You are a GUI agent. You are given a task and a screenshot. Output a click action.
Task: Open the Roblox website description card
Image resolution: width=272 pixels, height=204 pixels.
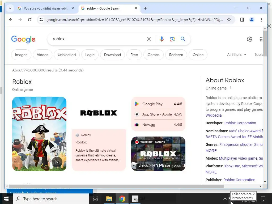99,150
